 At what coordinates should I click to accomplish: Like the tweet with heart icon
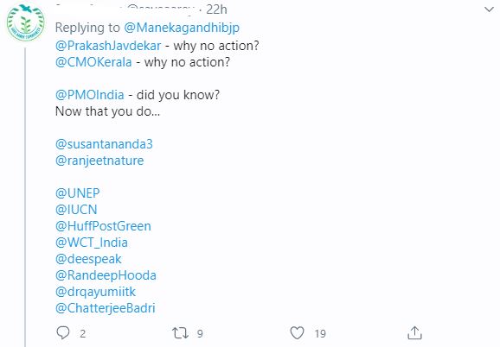(297, 333)
